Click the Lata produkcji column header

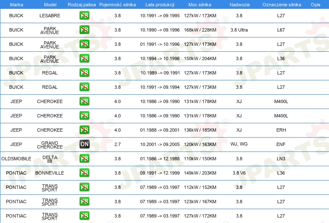(160, 5)
